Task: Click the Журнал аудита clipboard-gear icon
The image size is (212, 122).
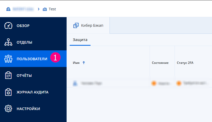Action: point(8,92)
